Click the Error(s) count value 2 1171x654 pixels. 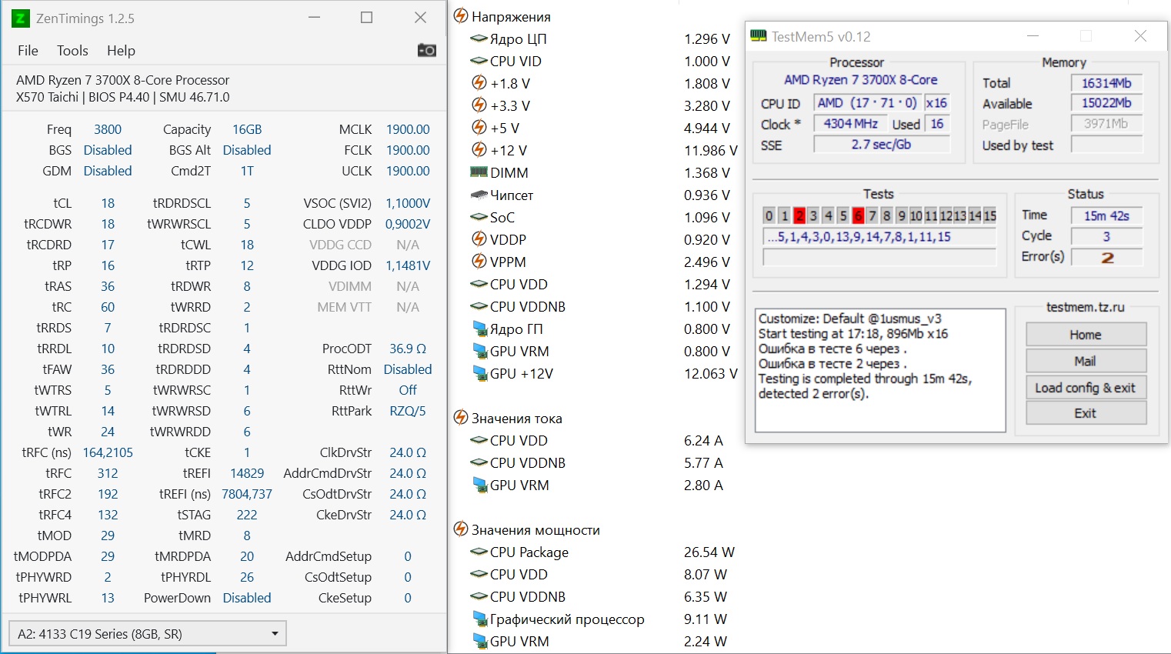point(1106,257)
